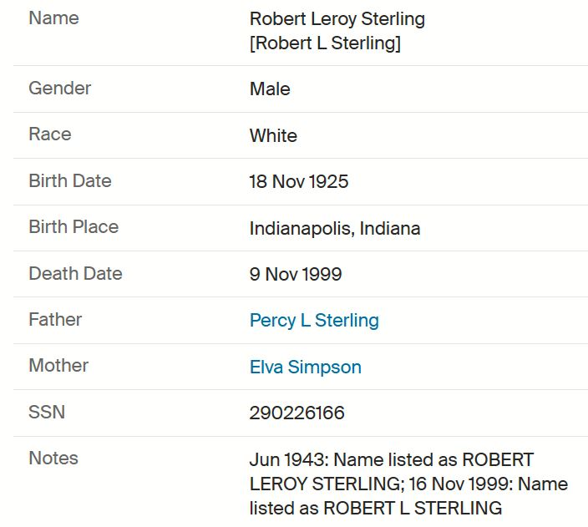Click the Father field label
This screenshot has width=588, height=527.
click(x=55, y=320)
